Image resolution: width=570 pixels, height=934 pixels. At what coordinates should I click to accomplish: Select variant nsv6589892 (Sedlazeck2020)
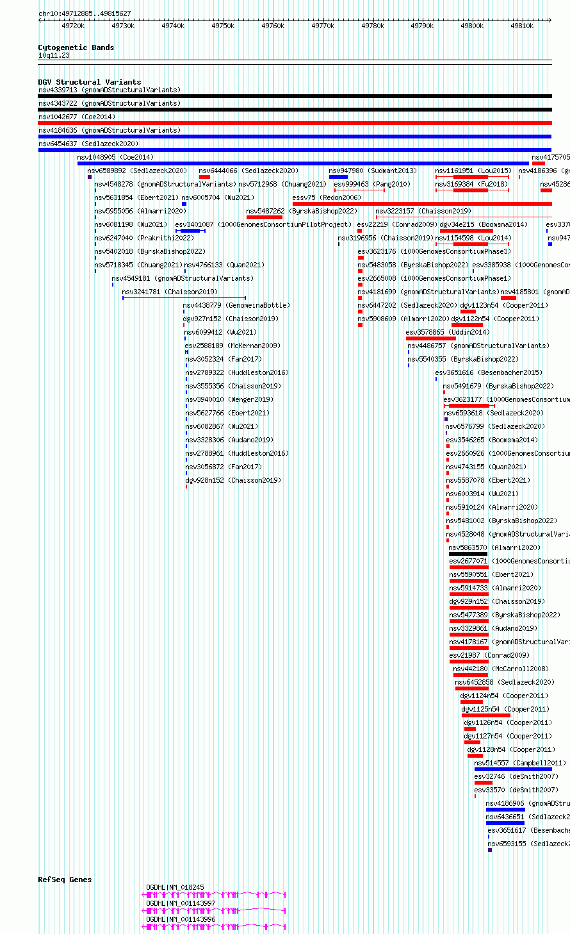click(x=138, y=171)
